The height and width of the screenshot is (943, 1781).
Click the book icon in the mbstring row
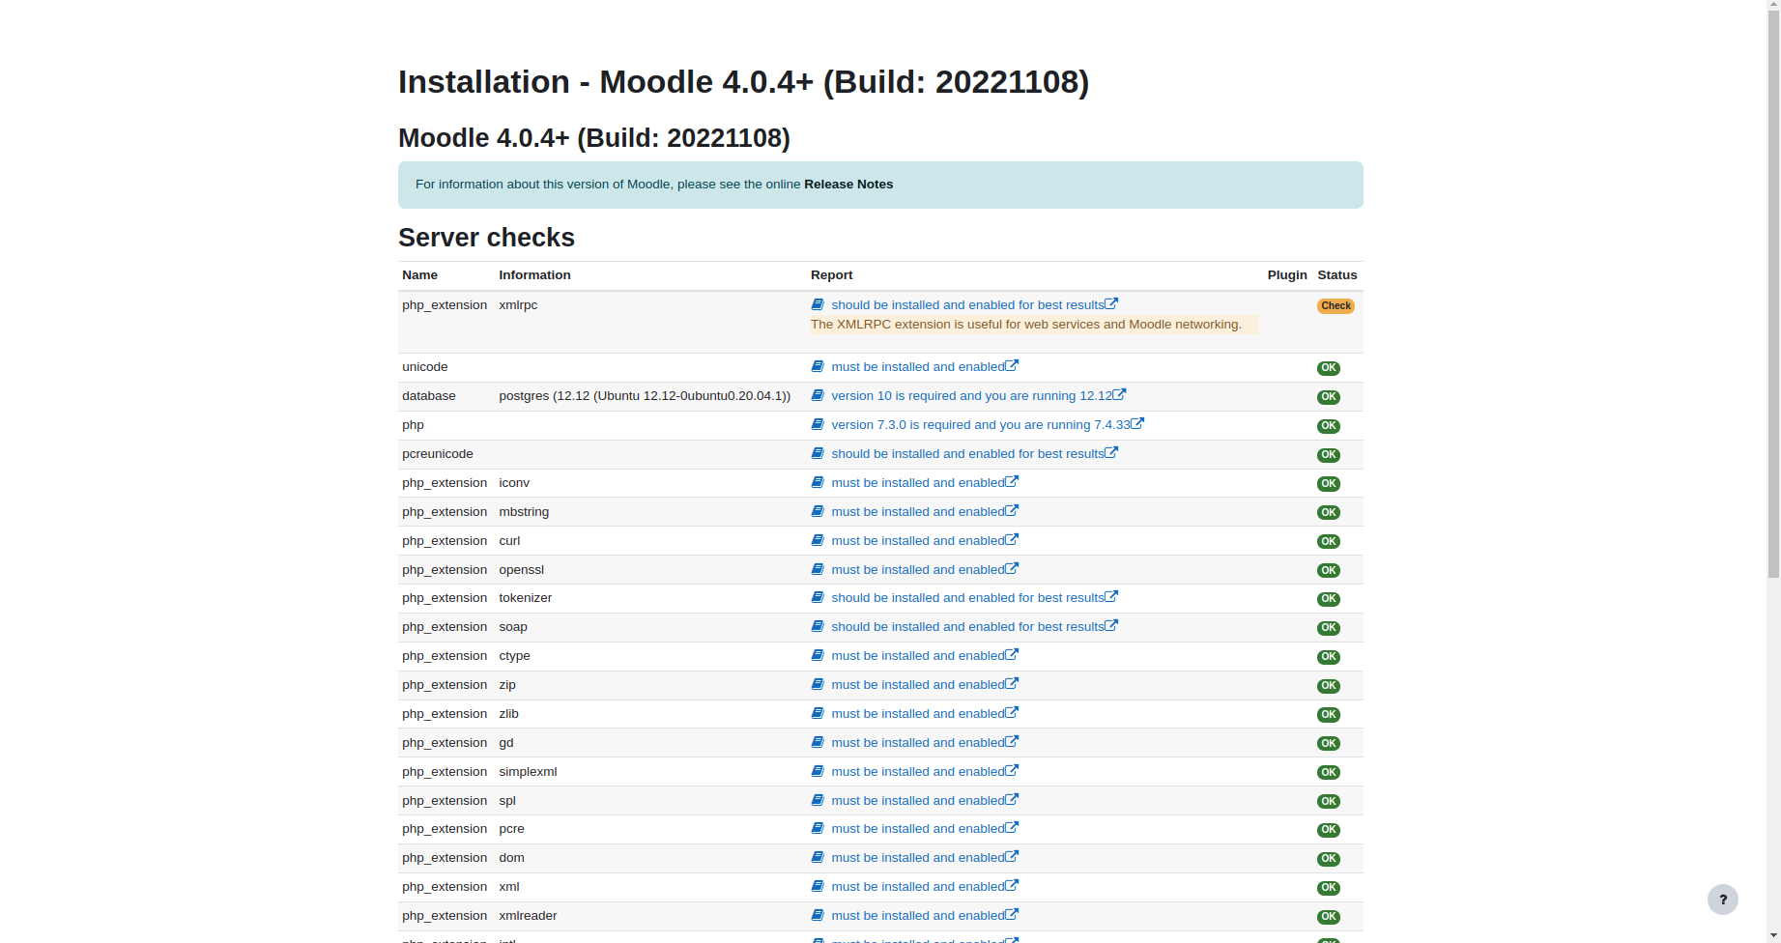(818, 511)
